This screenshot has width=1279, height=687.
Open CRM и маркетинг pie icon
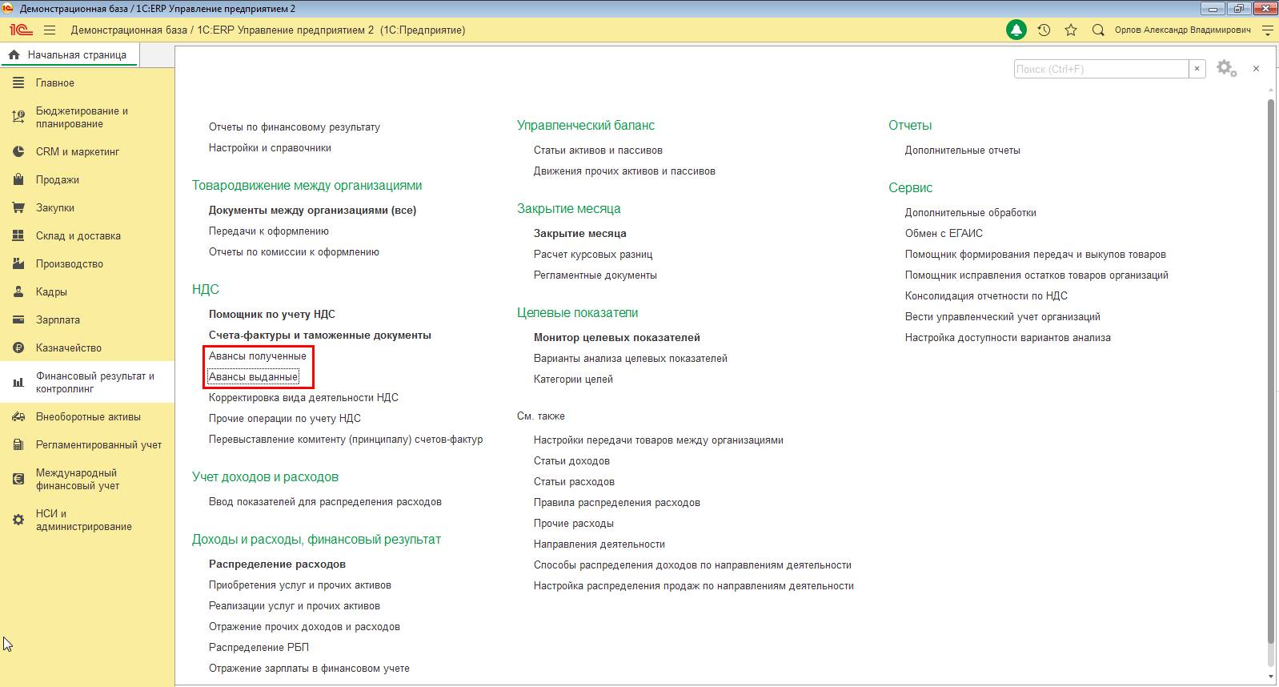tap(18, 152)
